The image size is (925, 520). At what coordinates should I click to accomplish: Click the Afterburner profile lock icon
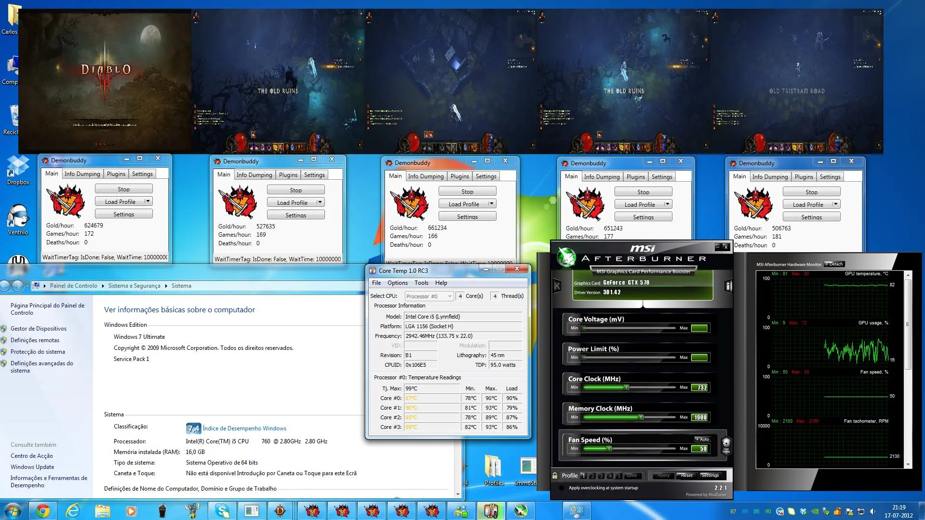(555, 475)
